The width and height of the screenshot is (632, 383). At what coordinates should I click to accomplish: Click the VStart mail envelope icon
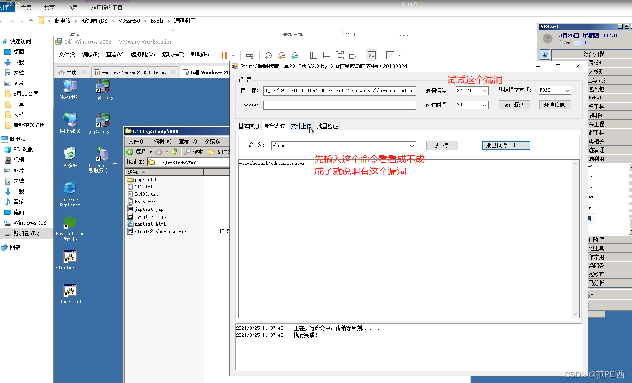[577, 43]
